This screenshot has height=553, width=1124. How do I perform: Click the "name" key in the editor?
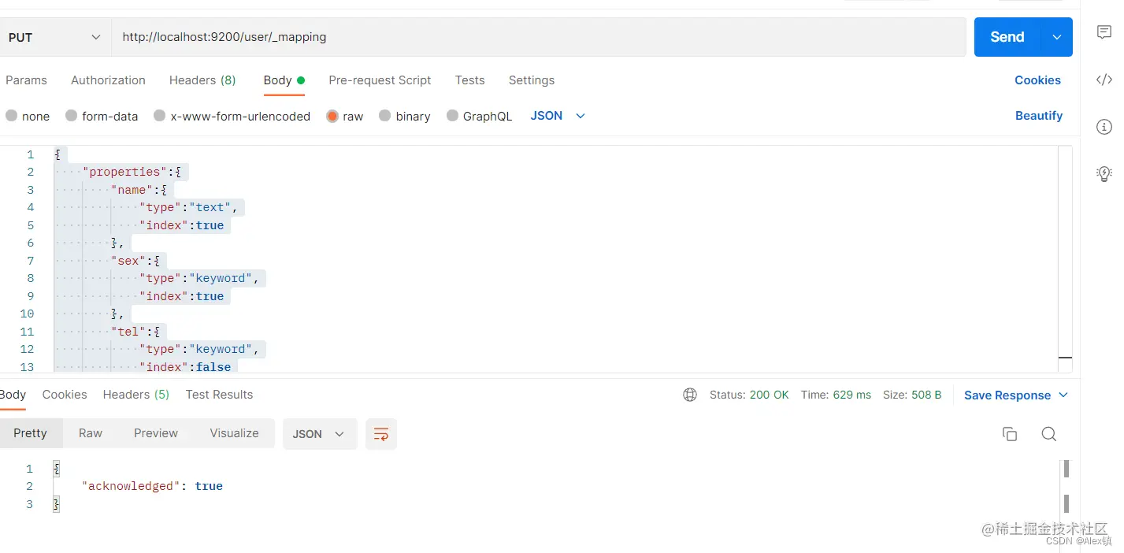pos(132,190)
